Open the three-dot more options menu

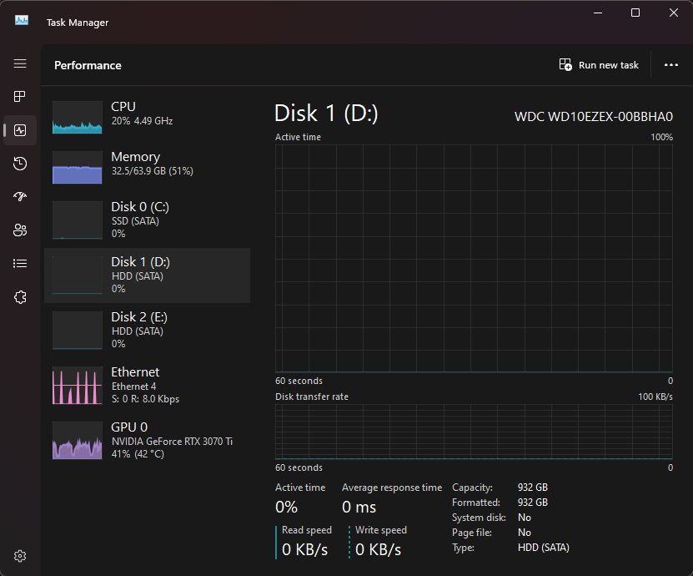671,65
